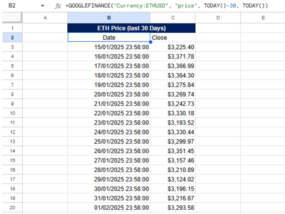Select column C header
Viewport: 285px width, 214px height.
point(173,18)
